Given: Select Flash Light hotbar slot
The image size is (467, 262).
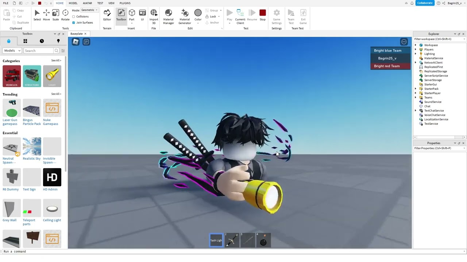Looking at the screenshot, I should click(216, 240).
